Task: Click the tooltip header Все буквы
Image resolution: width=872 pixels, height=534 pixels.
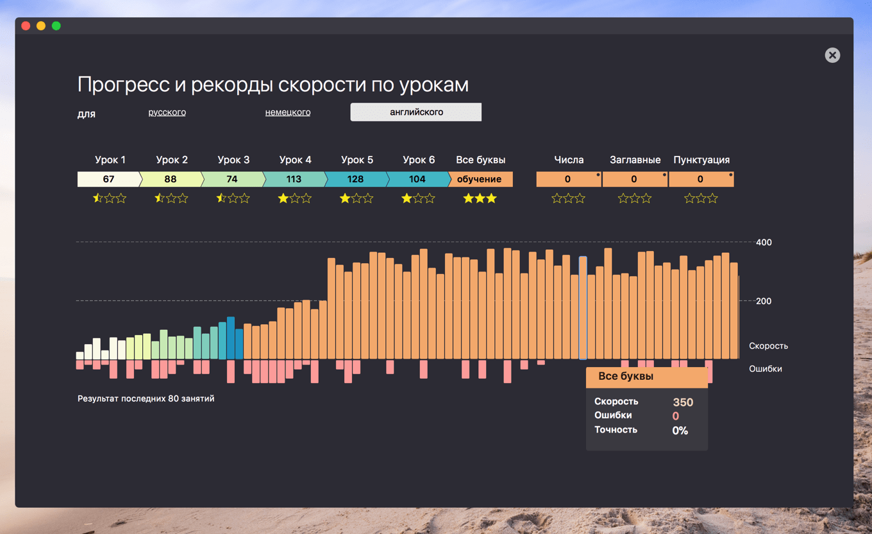Action: tap(647, 377)
